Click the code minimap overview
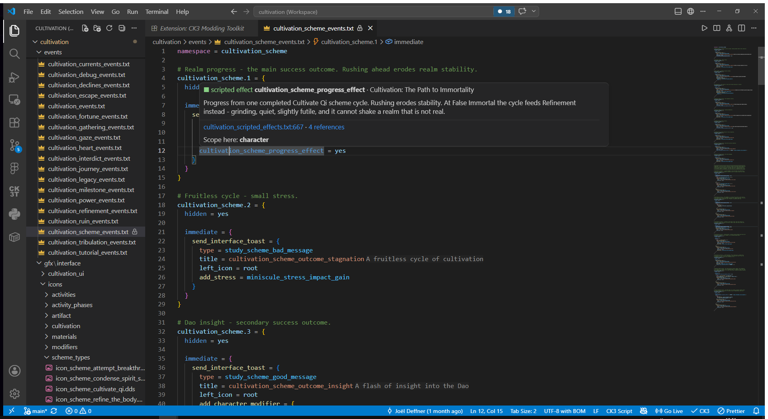The width and height of the screenshot is (768, 419). point(735,179)
